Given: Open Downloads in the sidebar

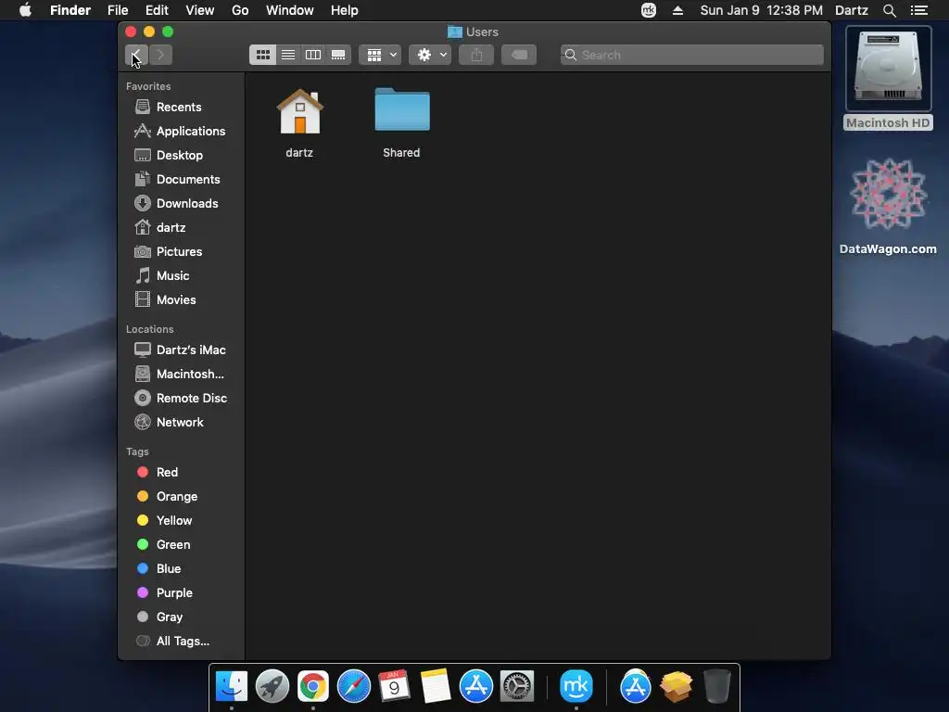Looking at the screenshot, I should pos(182,204).
